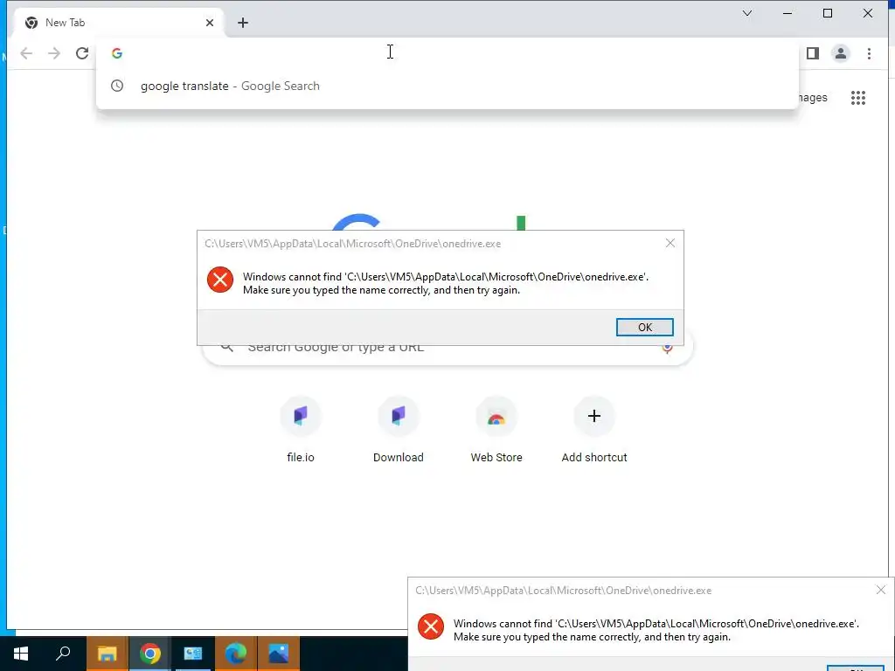Click clock history icon beside suggestion
This screenshot has height=671, width=895.
pyautogui.click(x=117, y=86)
